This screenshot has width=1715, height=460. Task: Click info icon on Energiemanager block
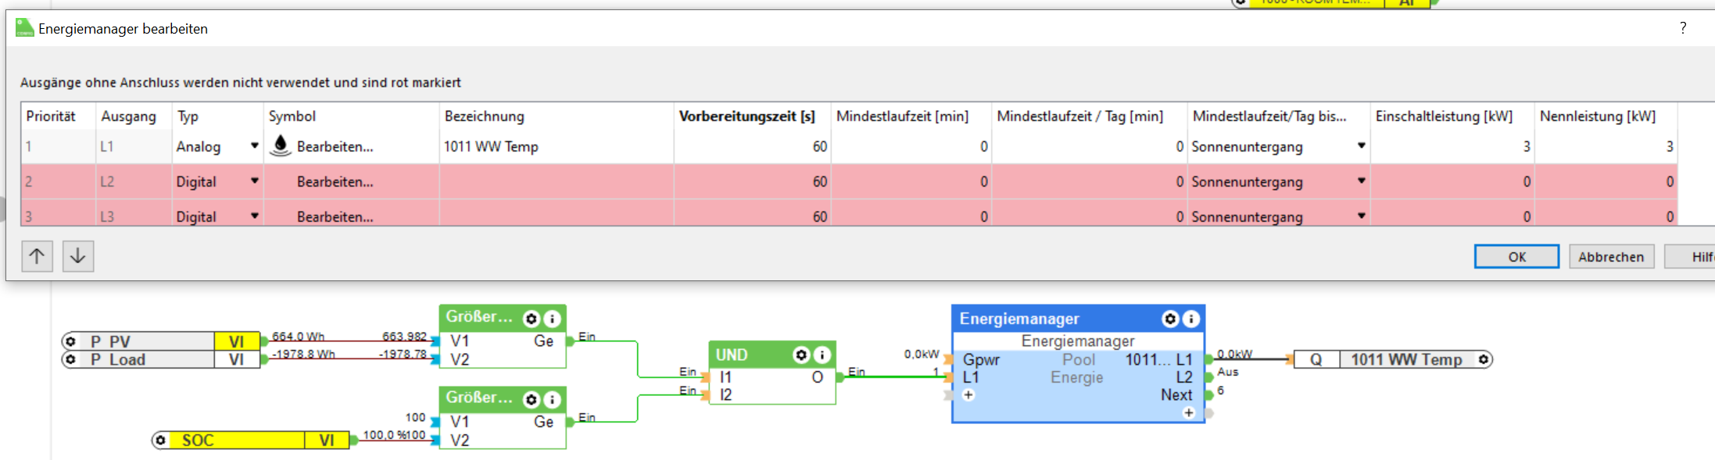coord(1190,319)
